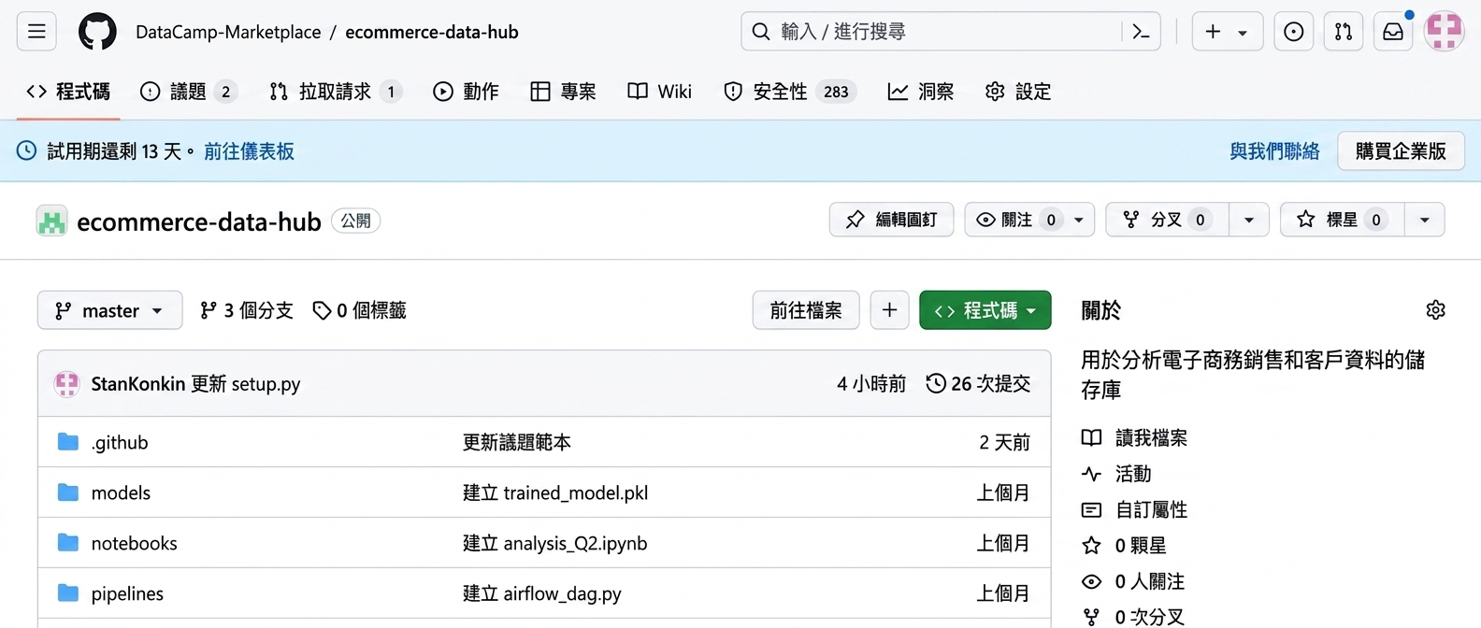Open the notifications inbox icon
This screenshot has width=1481, height=628.
pyautogui.click(x=1393, y=32)
